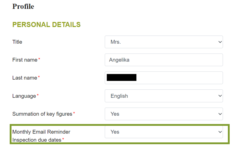This screenshot has width=234, height=147.
Task: Click the chevron arrow of Language select
Action: pos(220,96)
